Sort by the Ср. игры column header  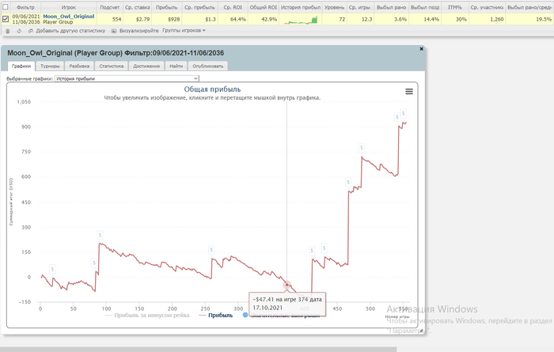(x=360, y=7)
